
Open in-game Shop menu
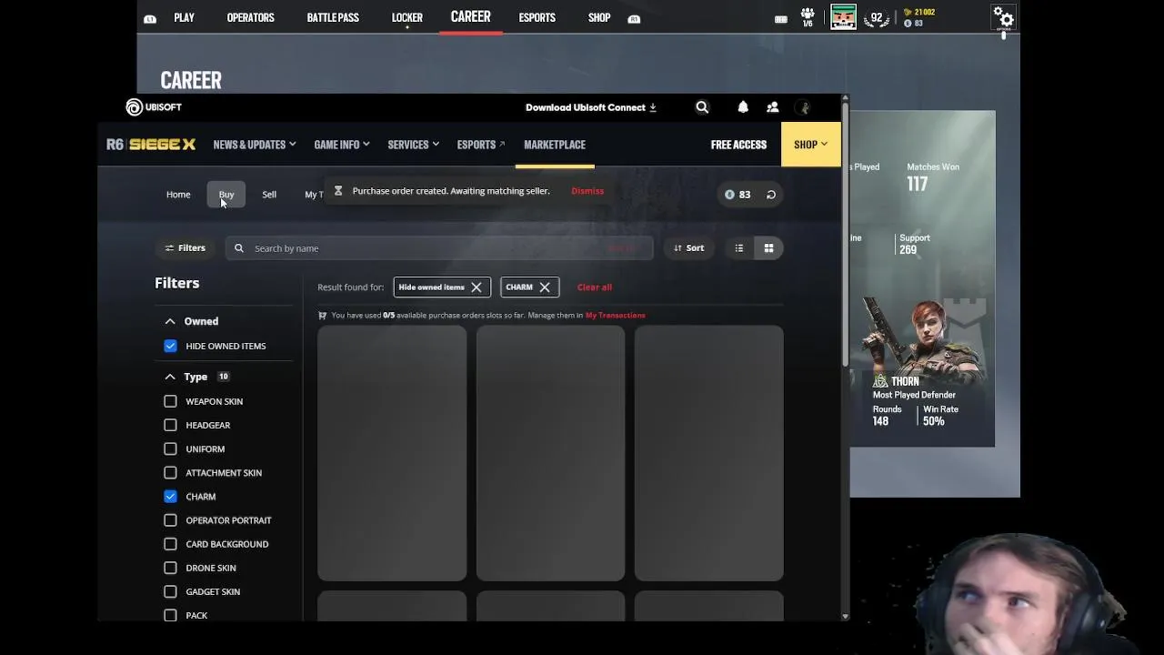tap(599, 18)
